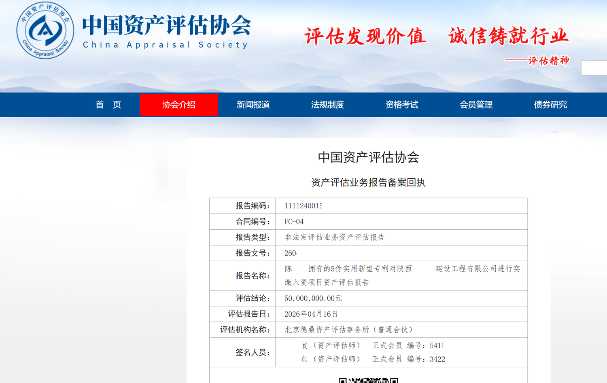This screenshot has height=383, width=607.
Task: Click the 报告类型 label cell
Action: [242, 237]
